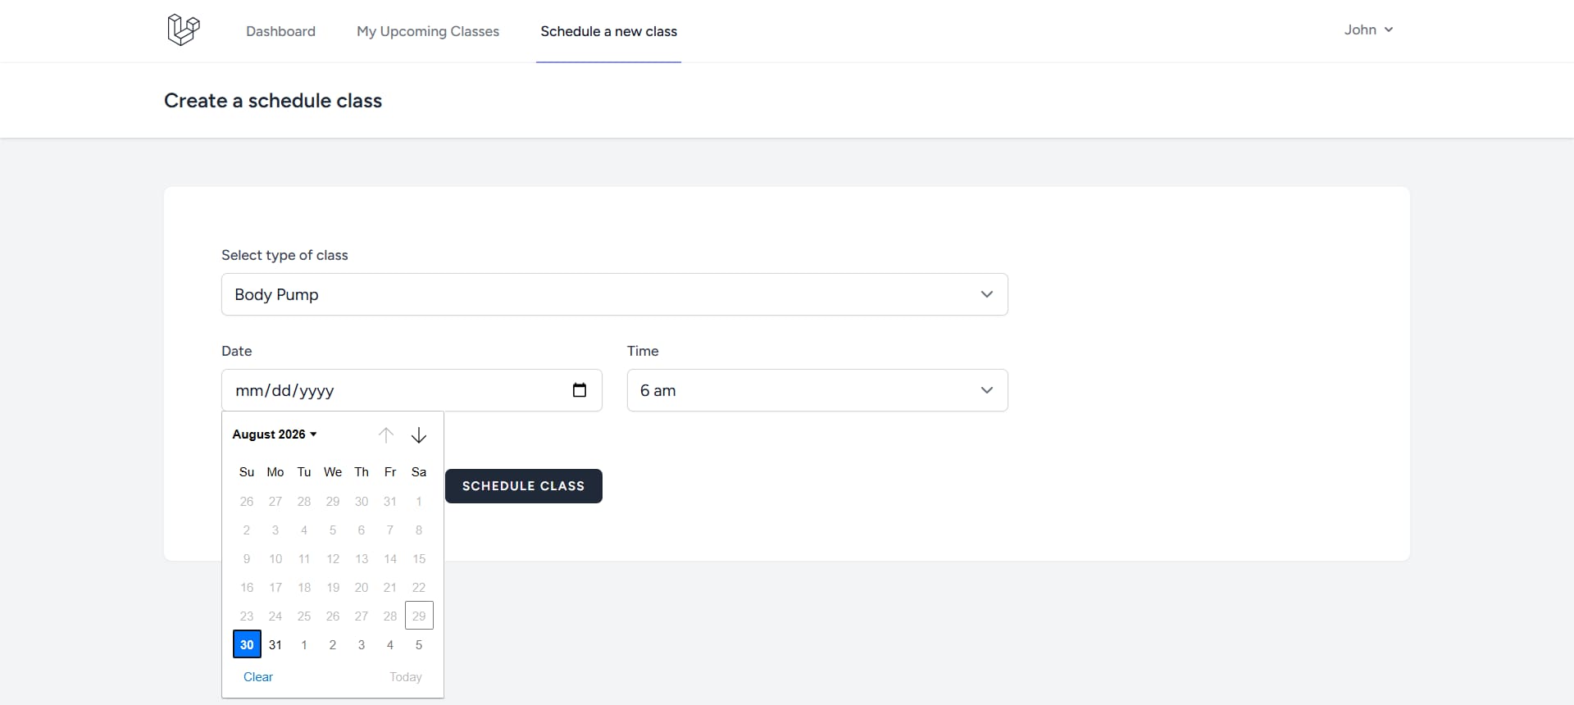Choose September 3 in the last row
Viewport: 1574px width, 705px height.
click(362, 644)
